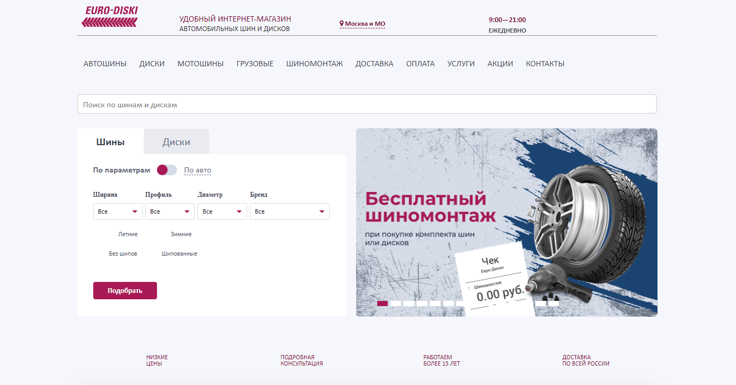Click the ДОСТАВКА ПО ВСЕЙ РОССИИ text

(586, 360)
